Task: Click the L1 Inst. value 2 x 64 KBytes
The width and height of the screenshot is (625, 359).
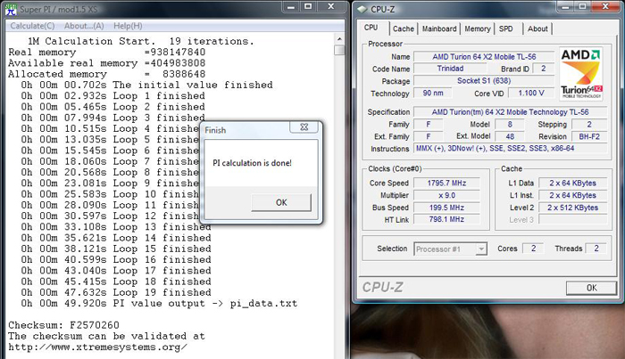Action: pos(573,195)
